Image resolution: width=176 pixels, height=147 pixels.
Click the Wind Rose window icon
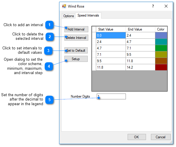pos(64,6)
